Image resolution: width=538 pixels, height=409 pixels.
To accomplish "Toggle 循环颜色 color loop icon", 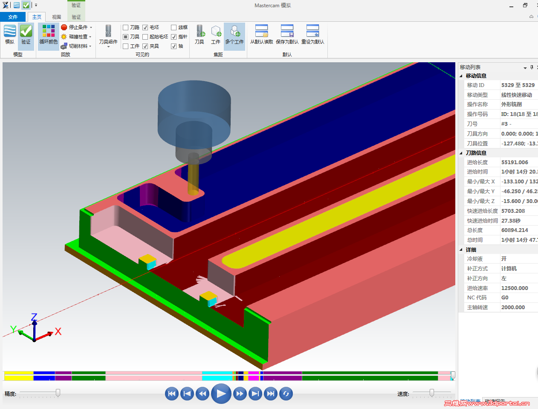I will coord(48,31).
